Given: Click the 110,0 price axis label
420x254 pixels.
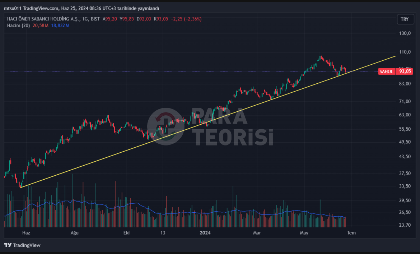Looking at the screenshot, I should [x=405, y=52].
